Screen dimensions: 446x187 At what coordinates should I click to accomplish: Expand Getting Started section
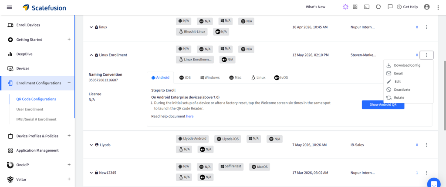click(69, 39)
